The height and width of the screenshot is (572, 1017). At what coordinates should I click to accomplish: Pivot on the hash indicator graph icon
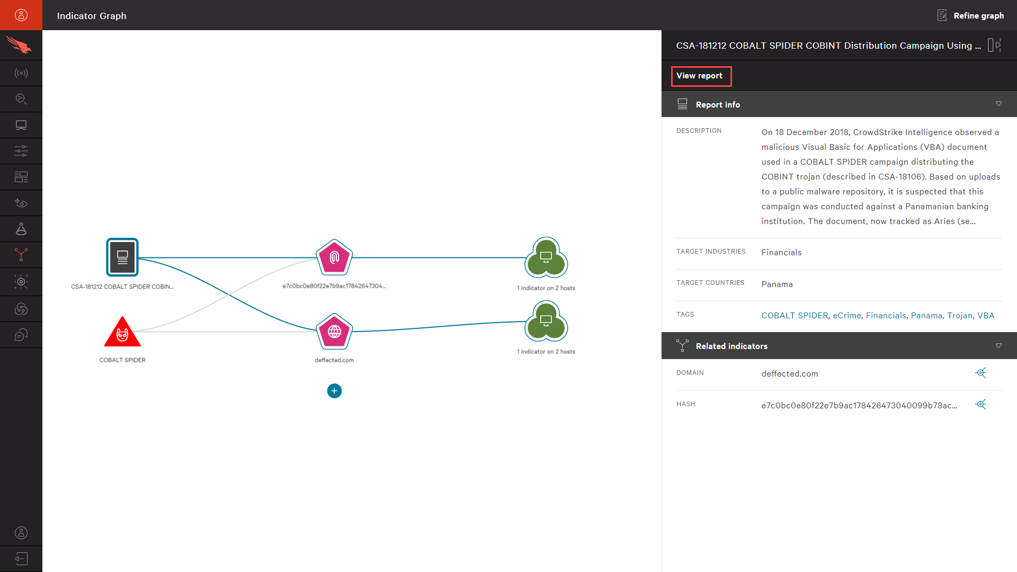[x=980, y=405]
